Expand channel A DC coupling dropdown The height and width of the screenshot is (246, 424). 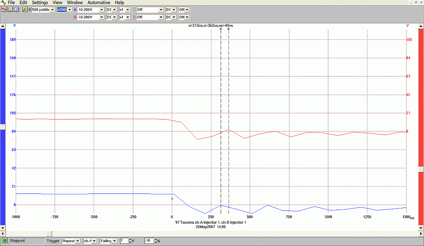click(x=115, y=10)
